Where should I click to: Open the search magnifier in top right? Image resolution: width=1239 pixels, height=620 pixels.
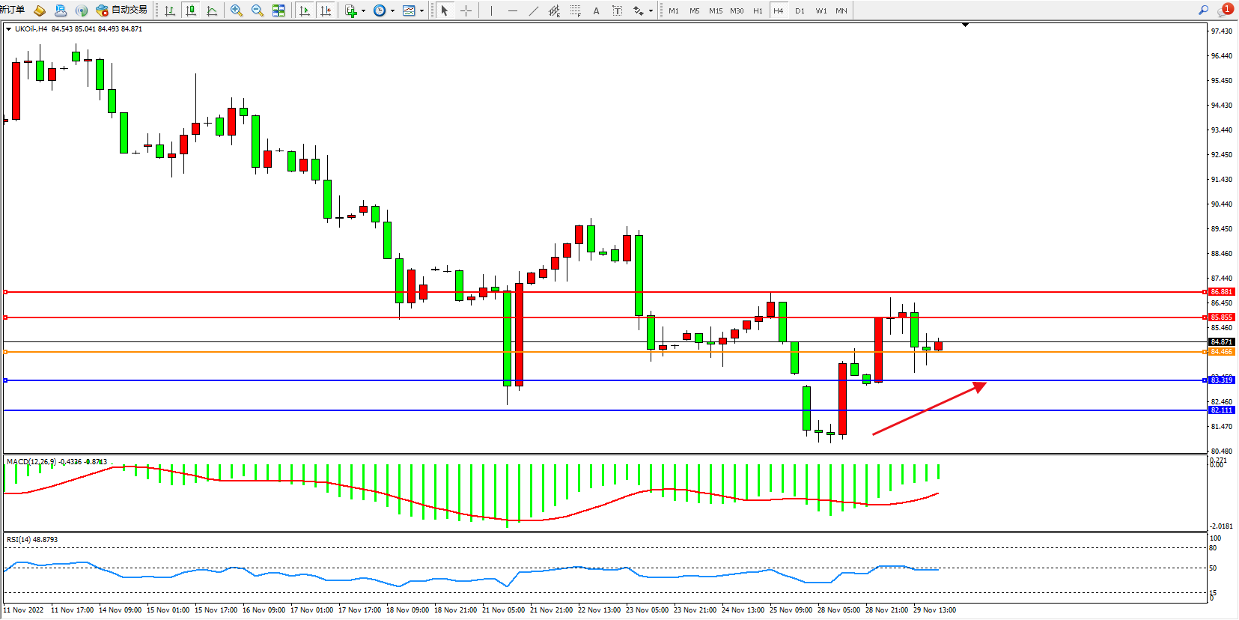[x=1204, y=10]
